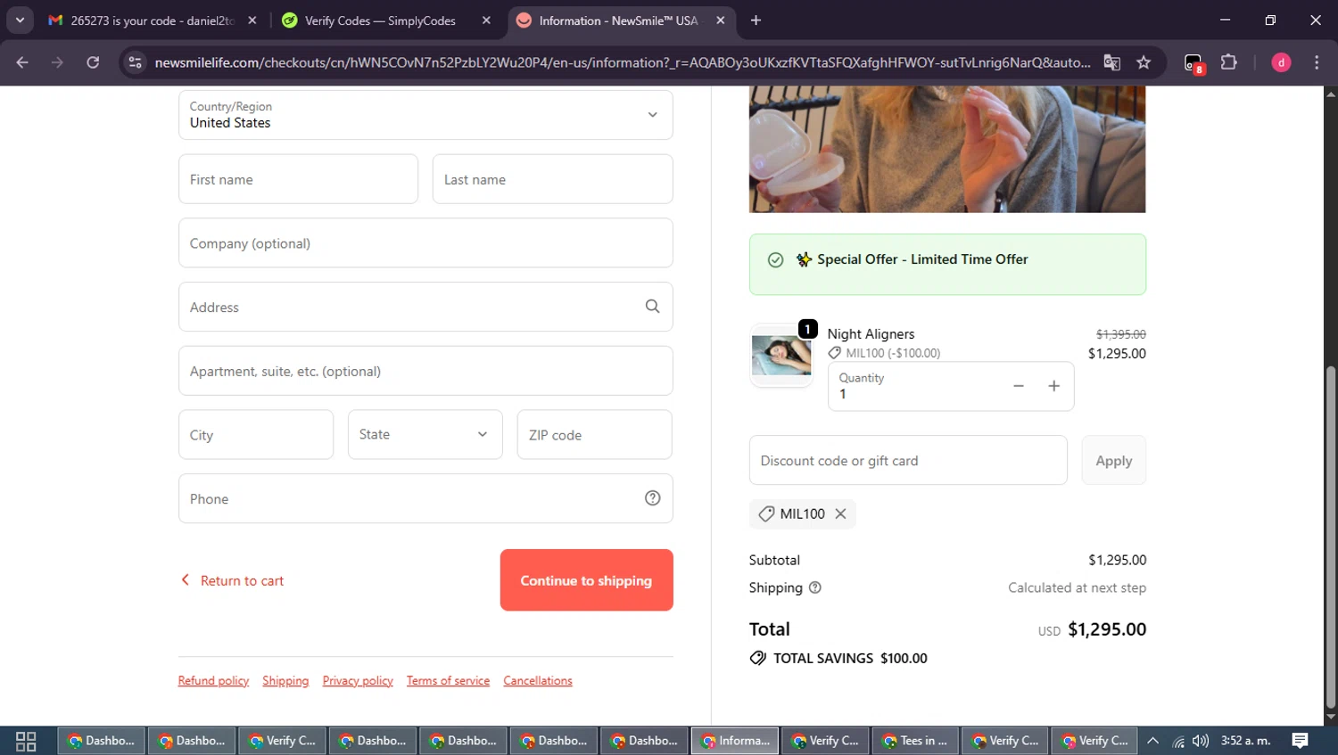Click the Discount code or gift card field
The height and width of the screenshot is (755, 1338).
908,460
